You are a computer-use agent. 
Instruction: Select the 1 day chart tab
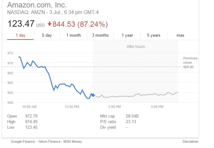coord(21,35)
